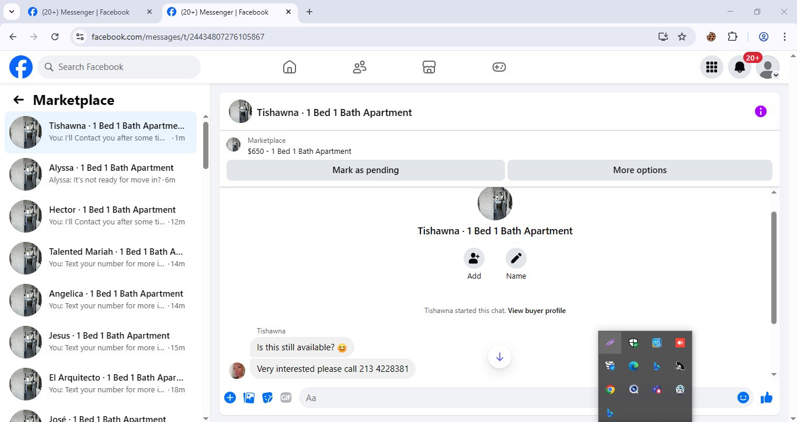This screenshot has width=797, height=422.
Task: Click the Google Chrome tray icon
Action: click(x=610, y=389)
